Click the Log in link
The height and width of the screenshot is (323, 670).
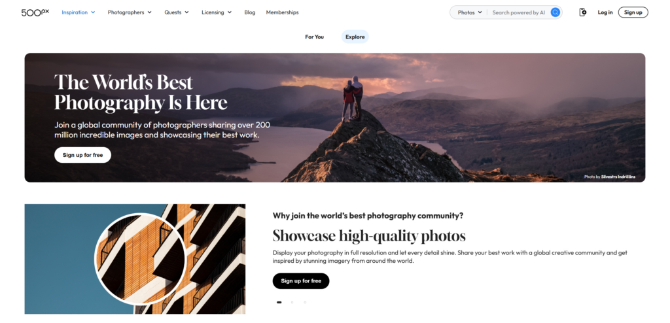coord(605,12)
